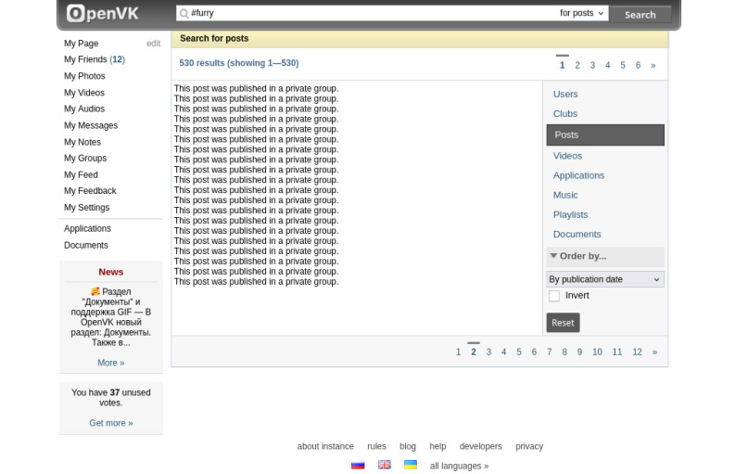The height and width of the screenshot is (474, 748).
Task: Go to My Videos
Action: 84,93
